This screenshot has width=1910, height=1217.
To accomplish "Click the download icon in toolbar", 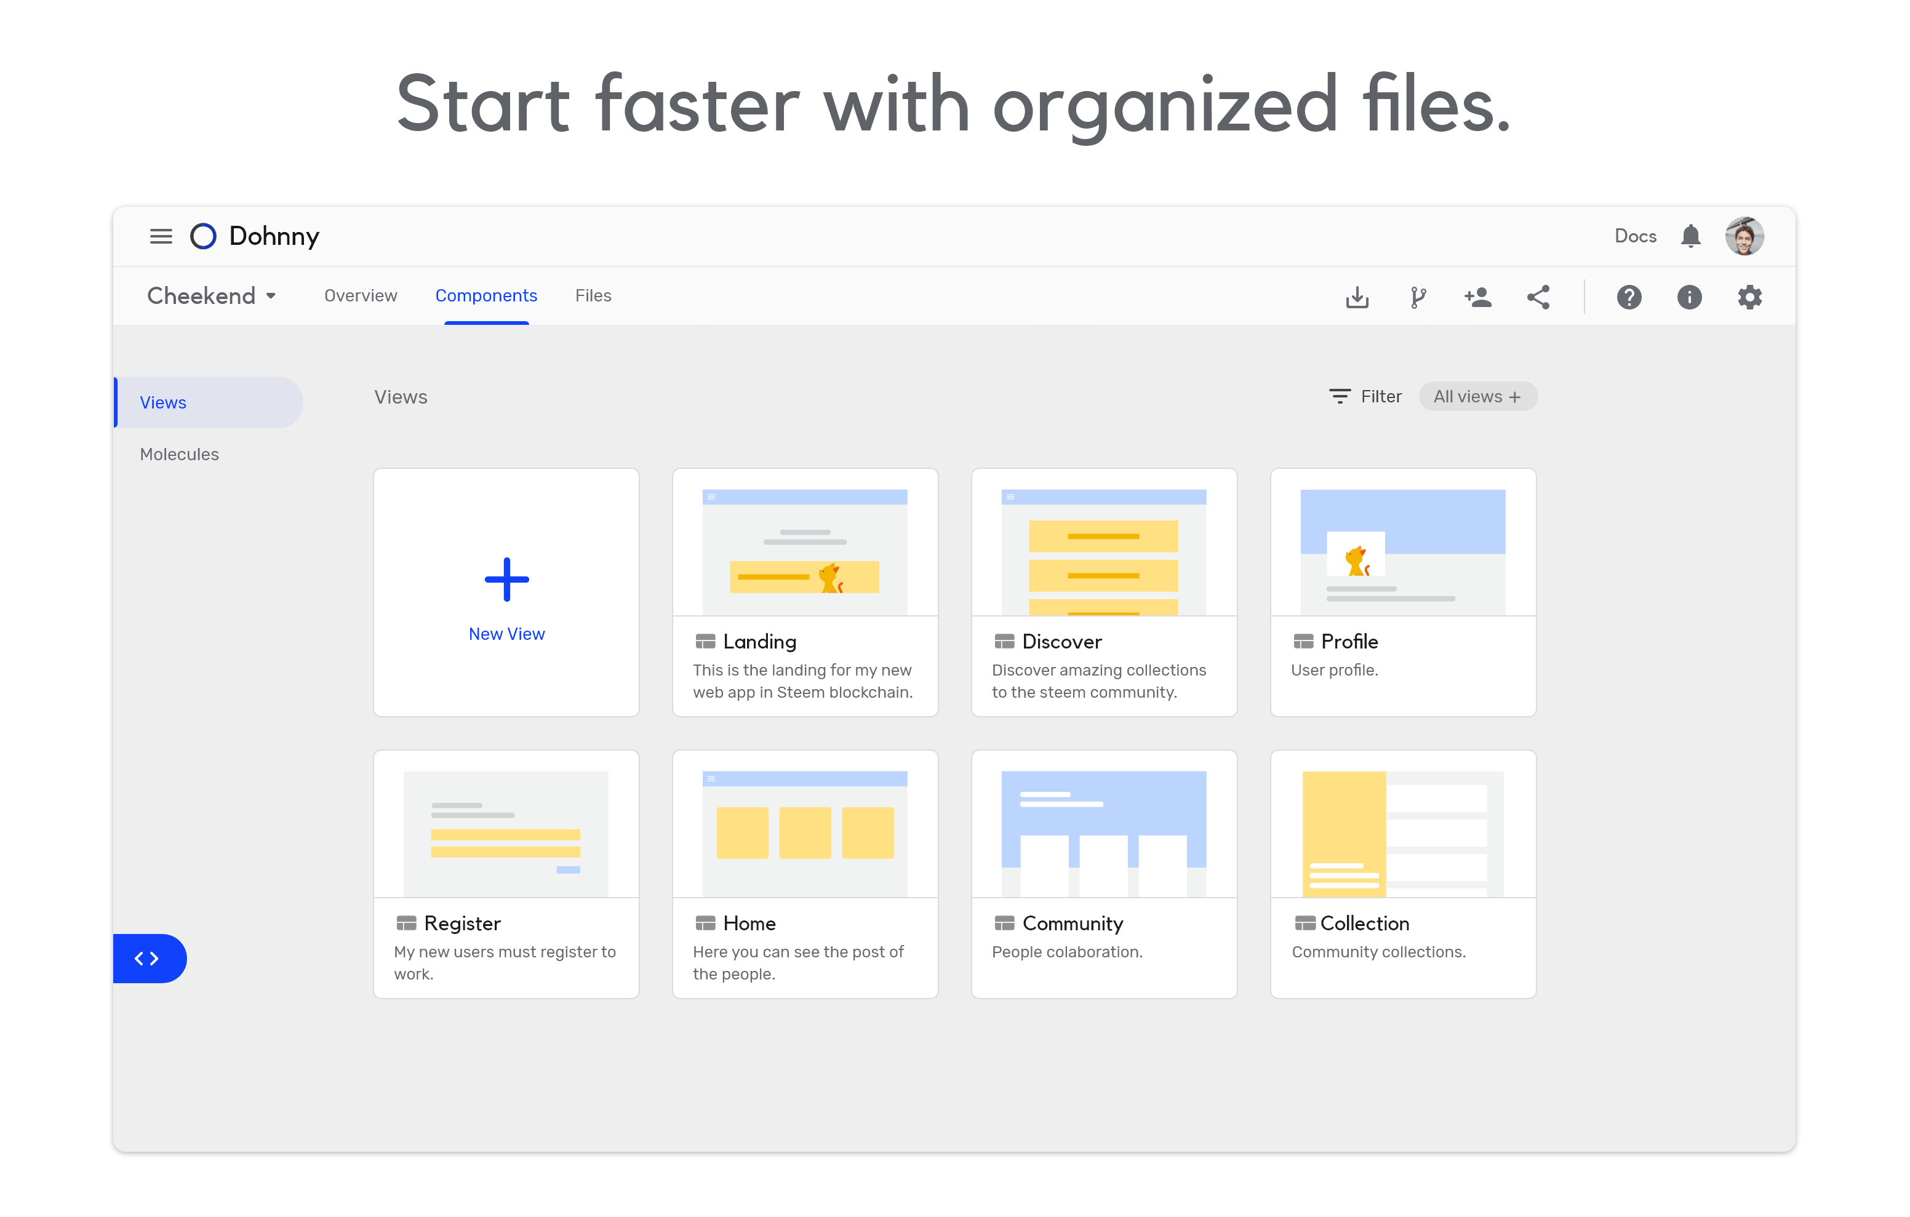I will [x=1357, y=297].
